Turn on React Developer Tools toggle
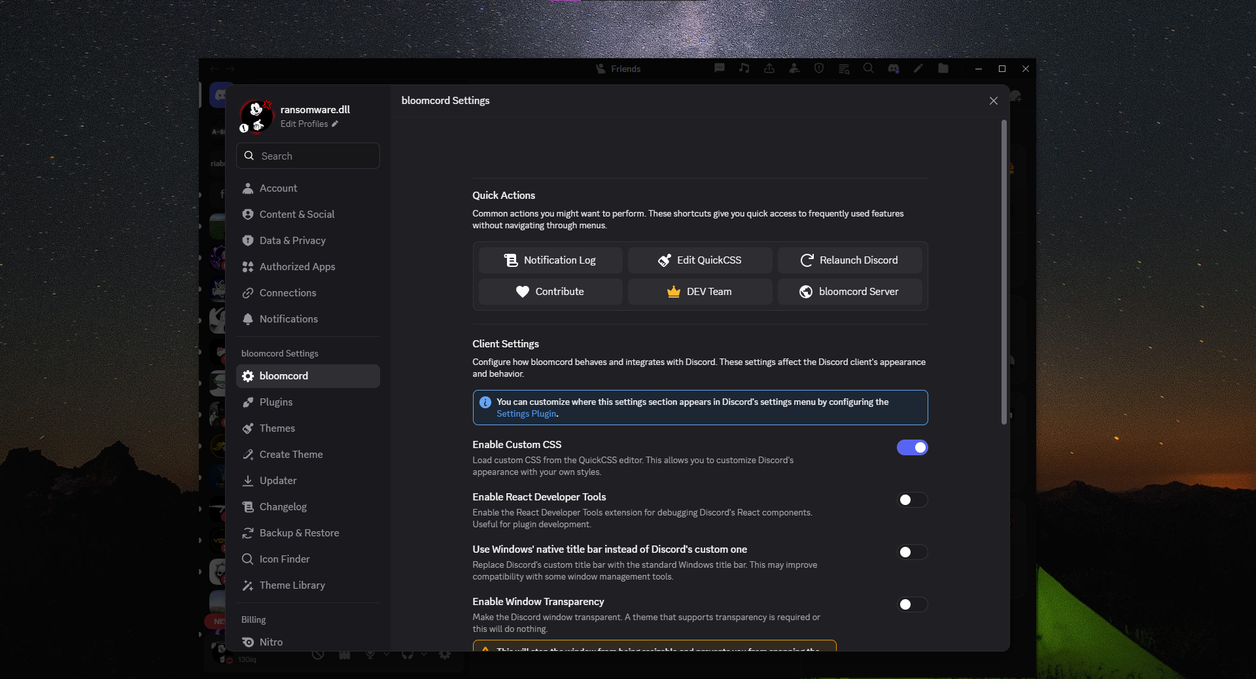The image size is (1256, 679). point(912,500)
